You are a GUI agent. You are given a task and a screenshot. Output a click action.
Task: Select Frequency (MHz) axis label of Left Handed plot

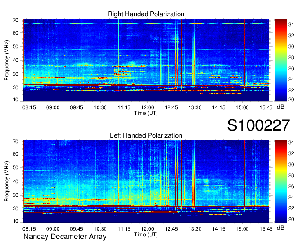[x=7, y=181]
